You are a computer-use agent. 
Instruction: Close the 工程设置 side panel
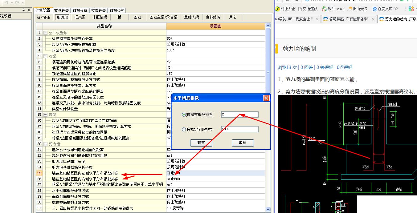(29, 10)
